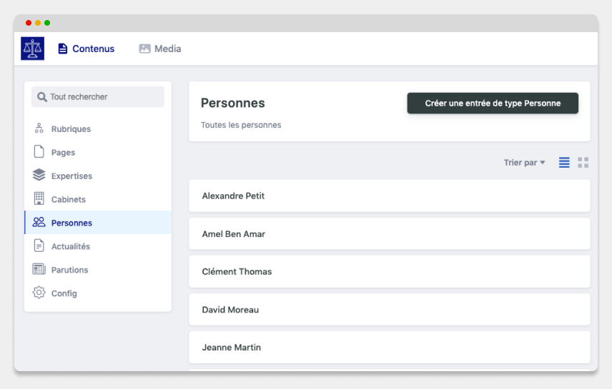Select the Clément Thomas row

pyautogui.click(x=390, y=272)
